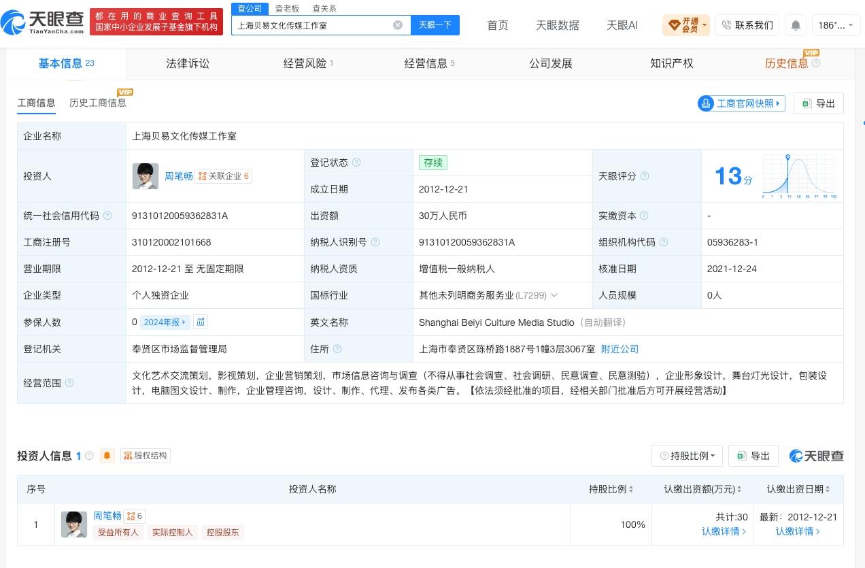Click help icon beside 实缴资本

(645, 216)
